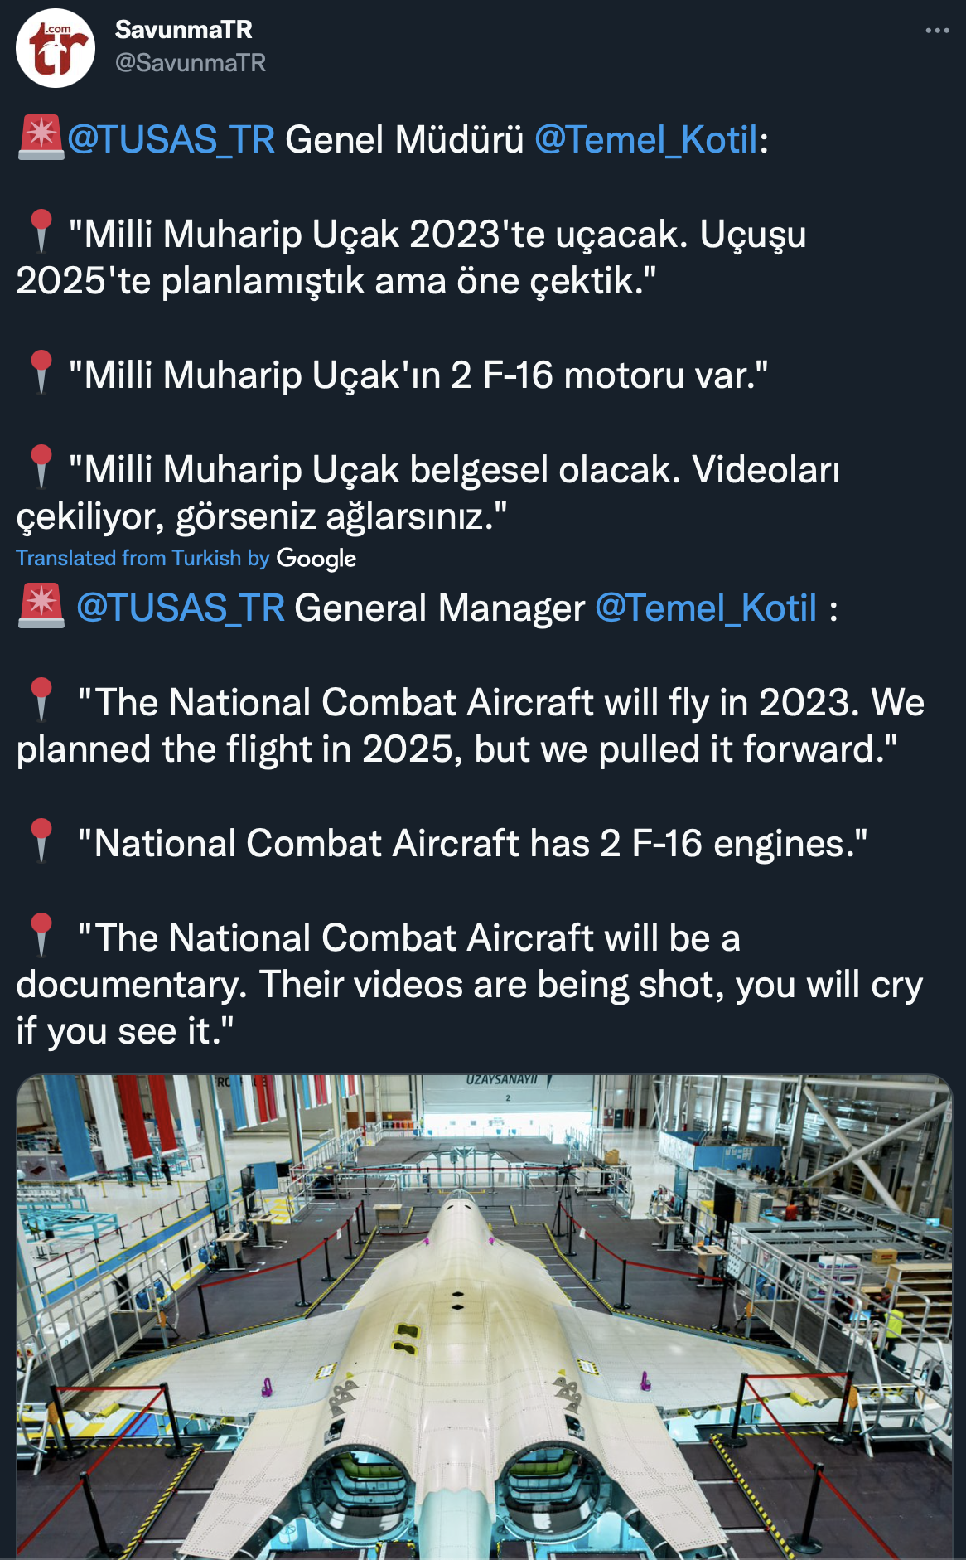Screen dimensions: 966x1560
Task: Click "Translated from Turkish by" link
Action: point(142,558)
